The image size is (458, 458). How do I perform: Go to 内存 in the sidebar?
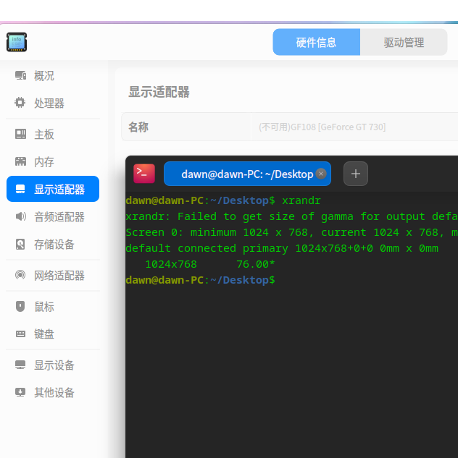(44, 162)
